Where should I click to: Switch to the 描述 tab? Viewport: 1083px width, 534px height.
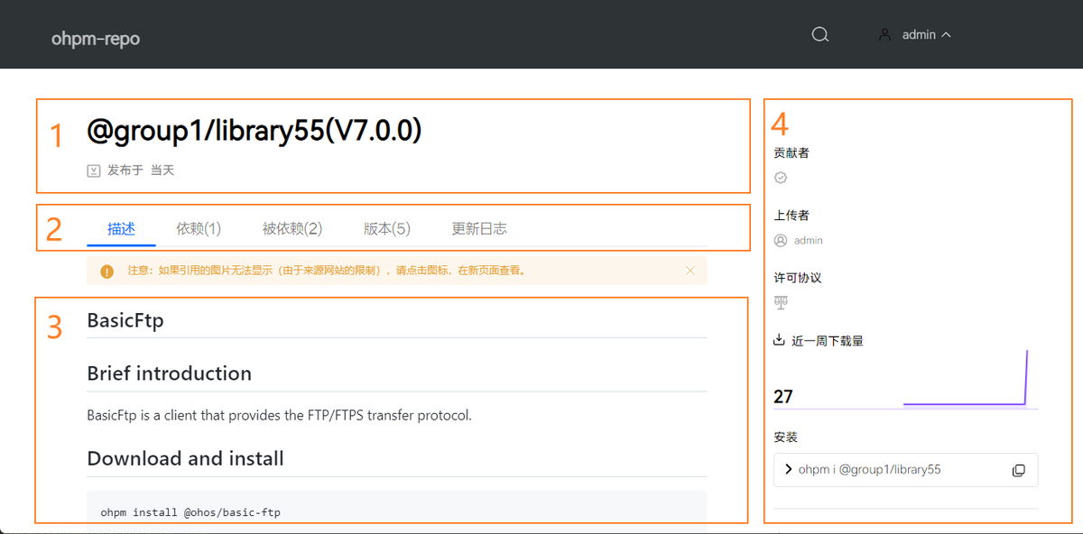121,229
